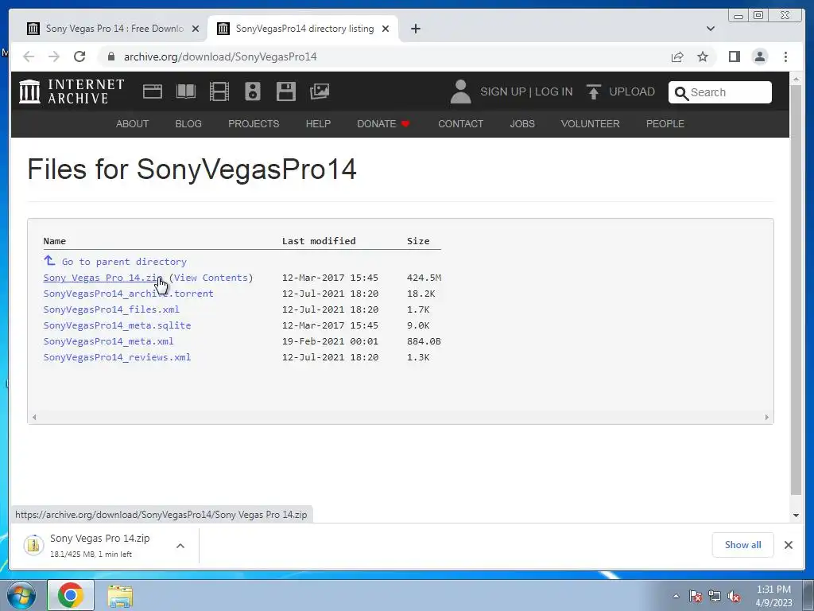This screenshot has width=814, height=611.
Task: Click the LOG IN link
Action: point(554,91)
